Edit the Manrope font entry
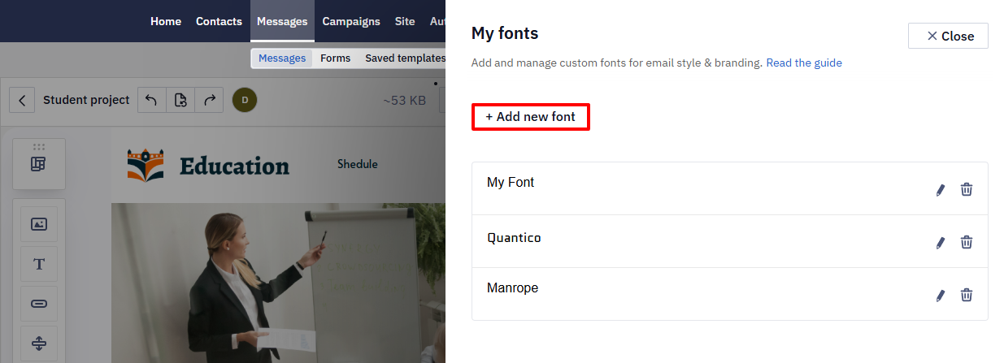The image size is (1004, 363). point(941,295)
